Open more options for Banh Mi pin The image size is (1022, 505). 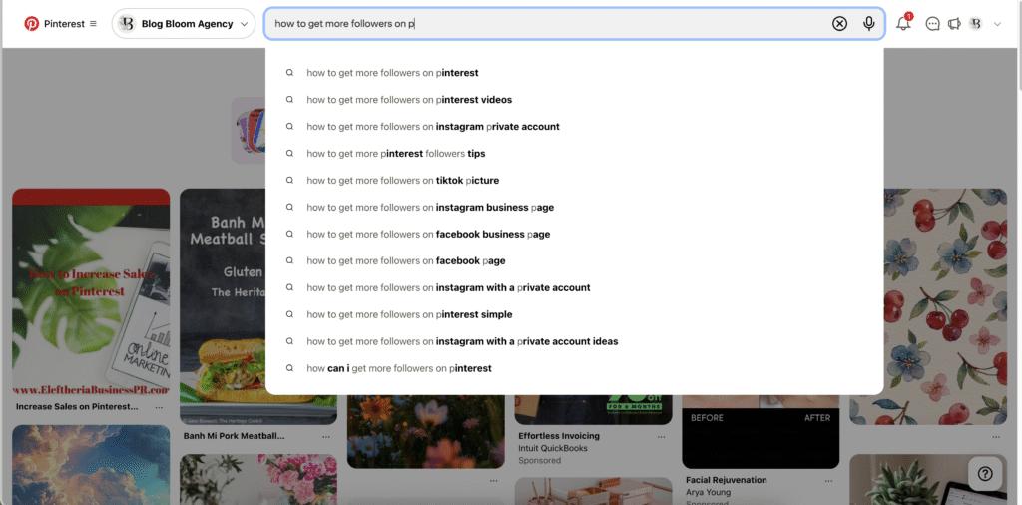326,436
